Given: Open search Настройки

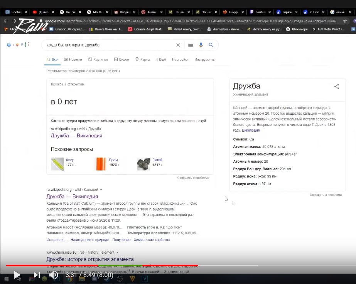Looking at the screenshot, I should 180,59.
